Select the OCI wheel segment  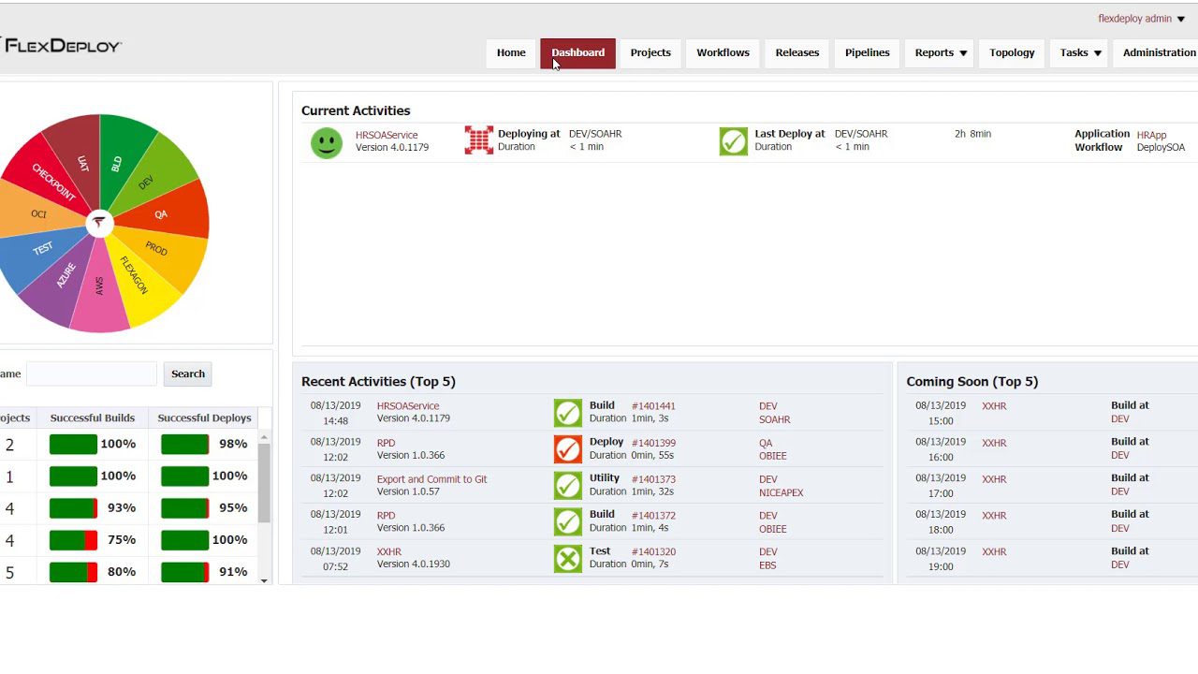pyautogui.click(x=37, y=213)
